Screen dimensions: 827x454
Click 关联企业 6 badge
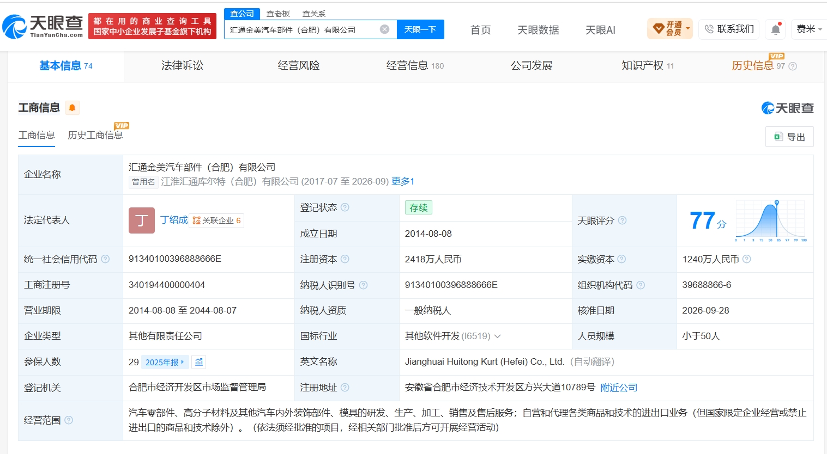point(216,220)
